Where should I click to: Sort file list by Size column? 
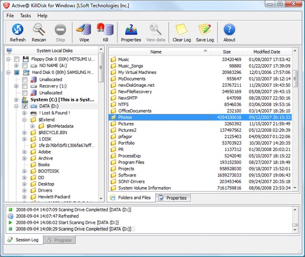point(227,52)
